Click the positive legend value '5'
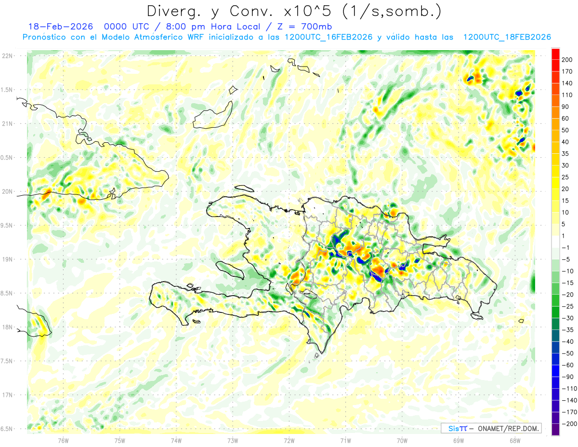Viewport: 578px width, 447px height. pos(564,224)
